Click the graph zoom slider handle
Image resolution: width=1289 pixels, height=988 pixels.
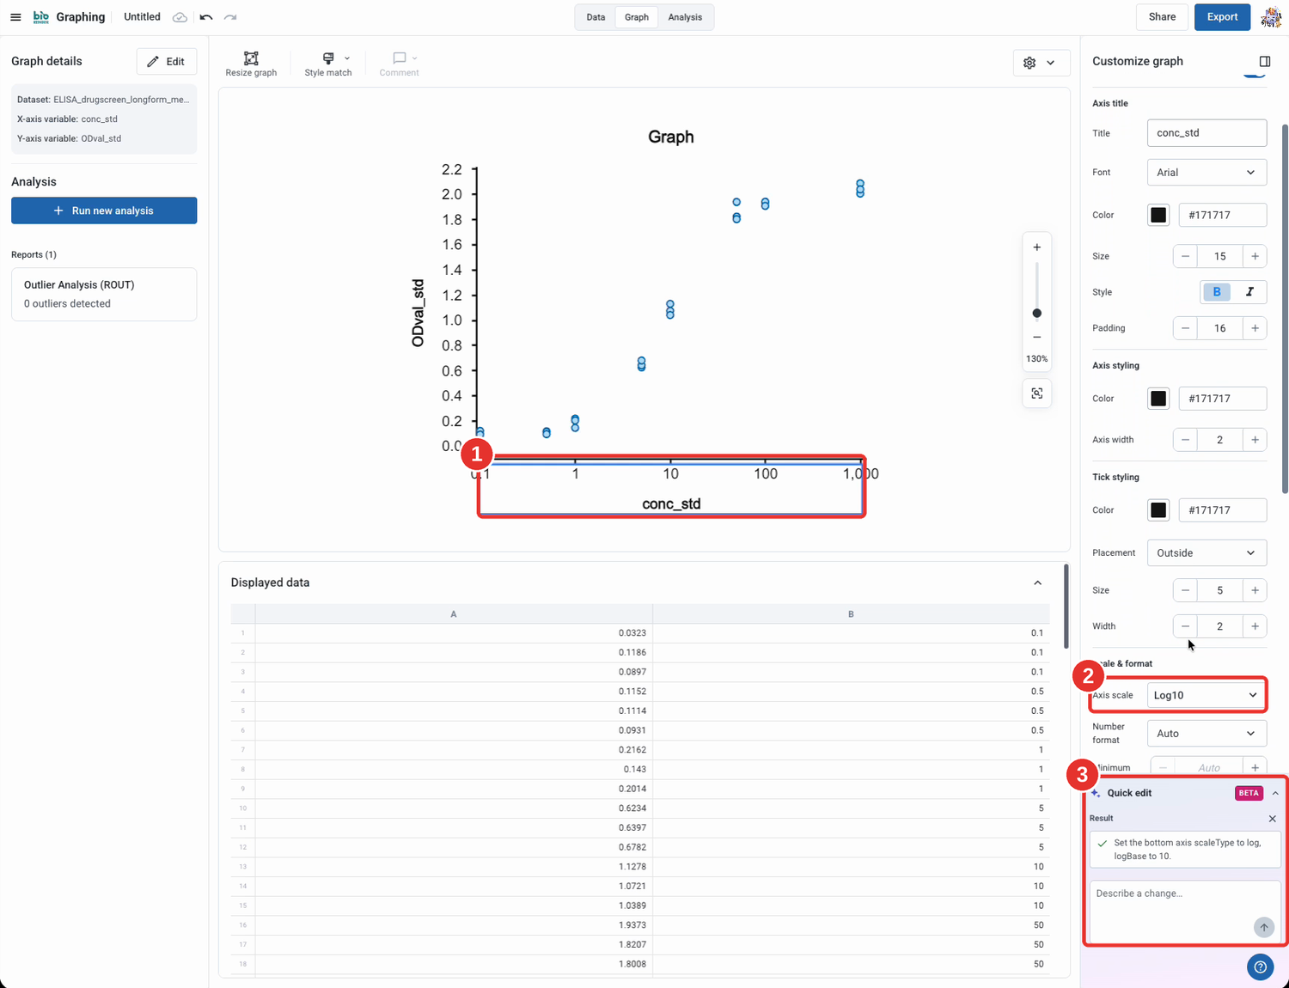1037,314
